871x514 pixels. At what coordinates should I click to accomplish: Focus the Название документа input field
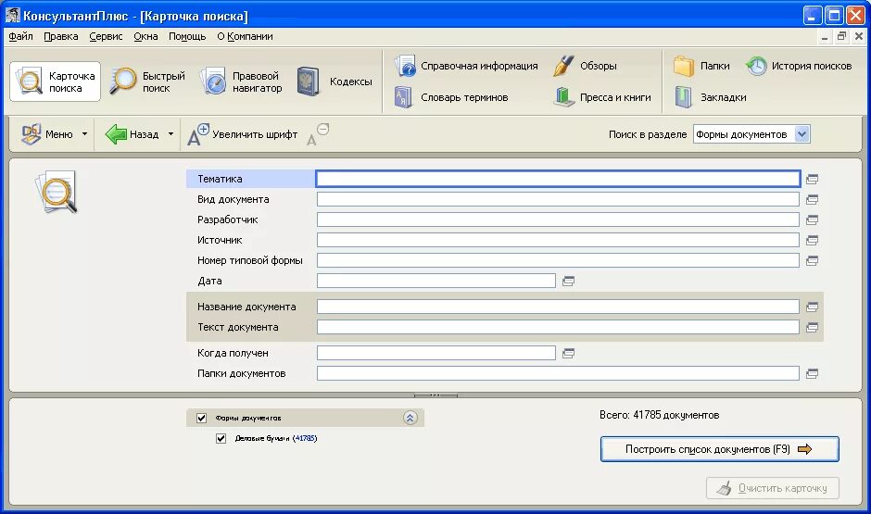(558, 307)
